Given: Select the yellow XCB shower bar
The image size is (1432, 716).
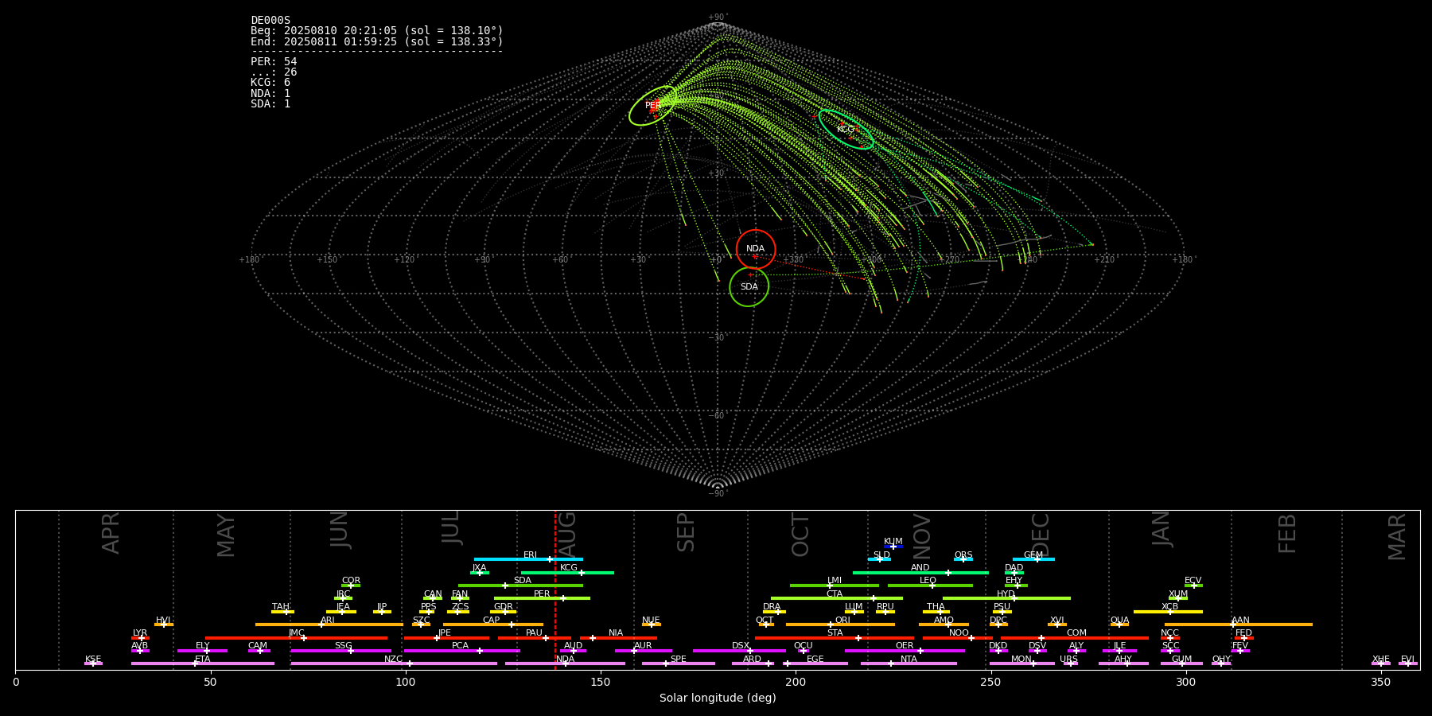Looking at the screenshot, I should 1168,611.
